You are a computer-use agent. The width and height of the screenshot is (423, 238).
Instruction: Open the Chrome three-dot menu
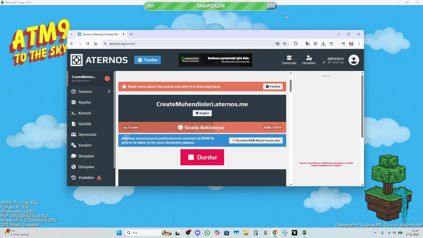point(359,44)
